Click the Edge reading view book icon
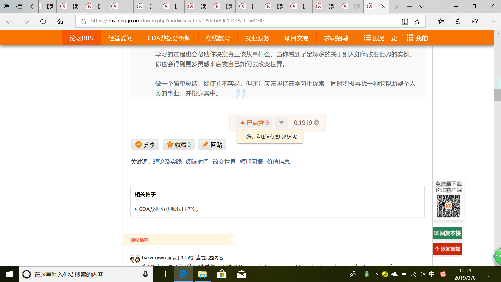The width and height of the screenshot is (501, 282). pyautogui.click(x=404, y=21)
